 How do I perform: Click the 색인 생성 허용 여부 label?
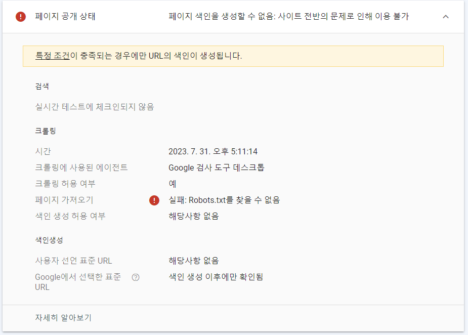point(70,216)
